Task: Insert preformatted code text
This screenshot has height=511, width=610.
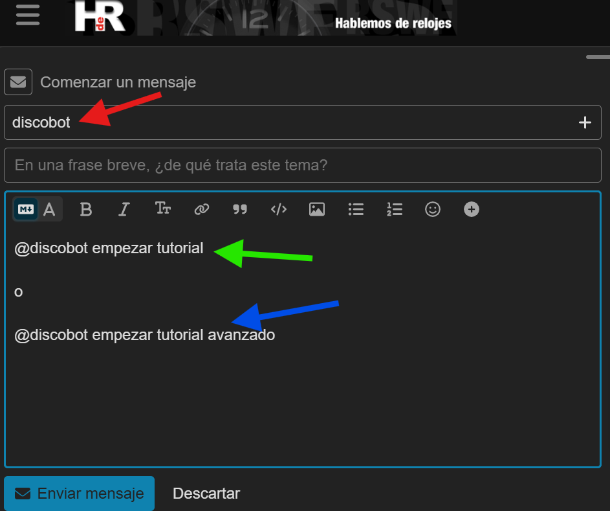Action: tap(279, 209)
